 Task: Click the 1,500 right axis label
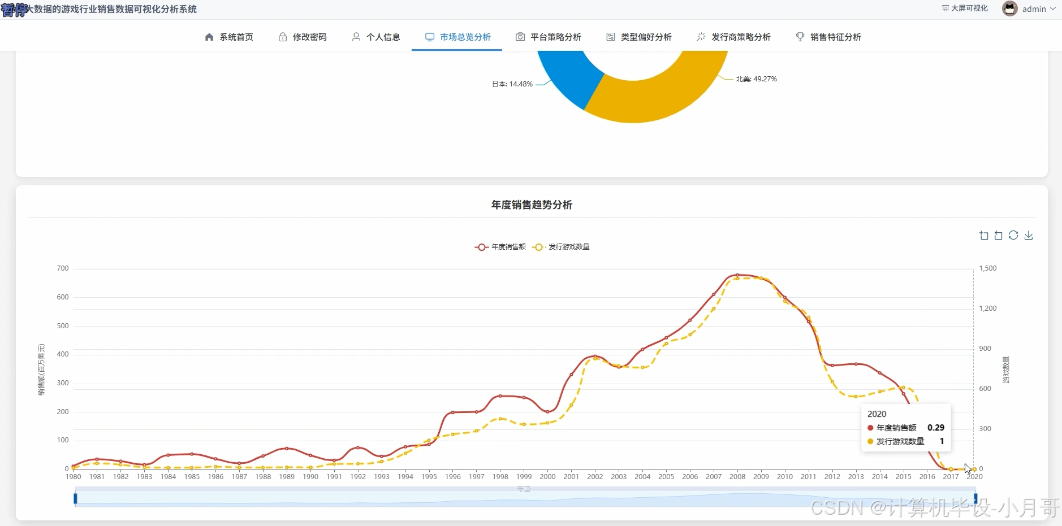pyautogui.click(x=988, y=268)
